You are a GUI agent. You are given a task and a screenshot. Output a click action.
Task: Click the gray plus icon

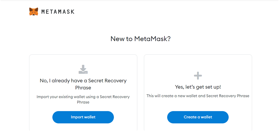198,76
